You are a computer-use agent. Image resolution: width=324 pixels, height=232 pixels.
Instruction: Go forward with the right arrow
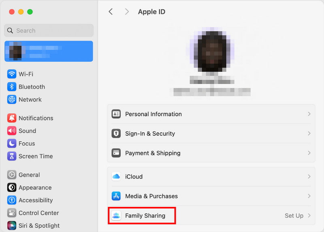click(x=127, y=12)
